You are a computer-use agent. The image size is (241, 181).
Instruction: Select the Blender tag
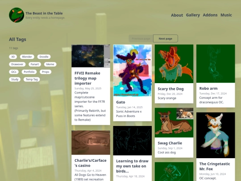[x=27, y=57]
